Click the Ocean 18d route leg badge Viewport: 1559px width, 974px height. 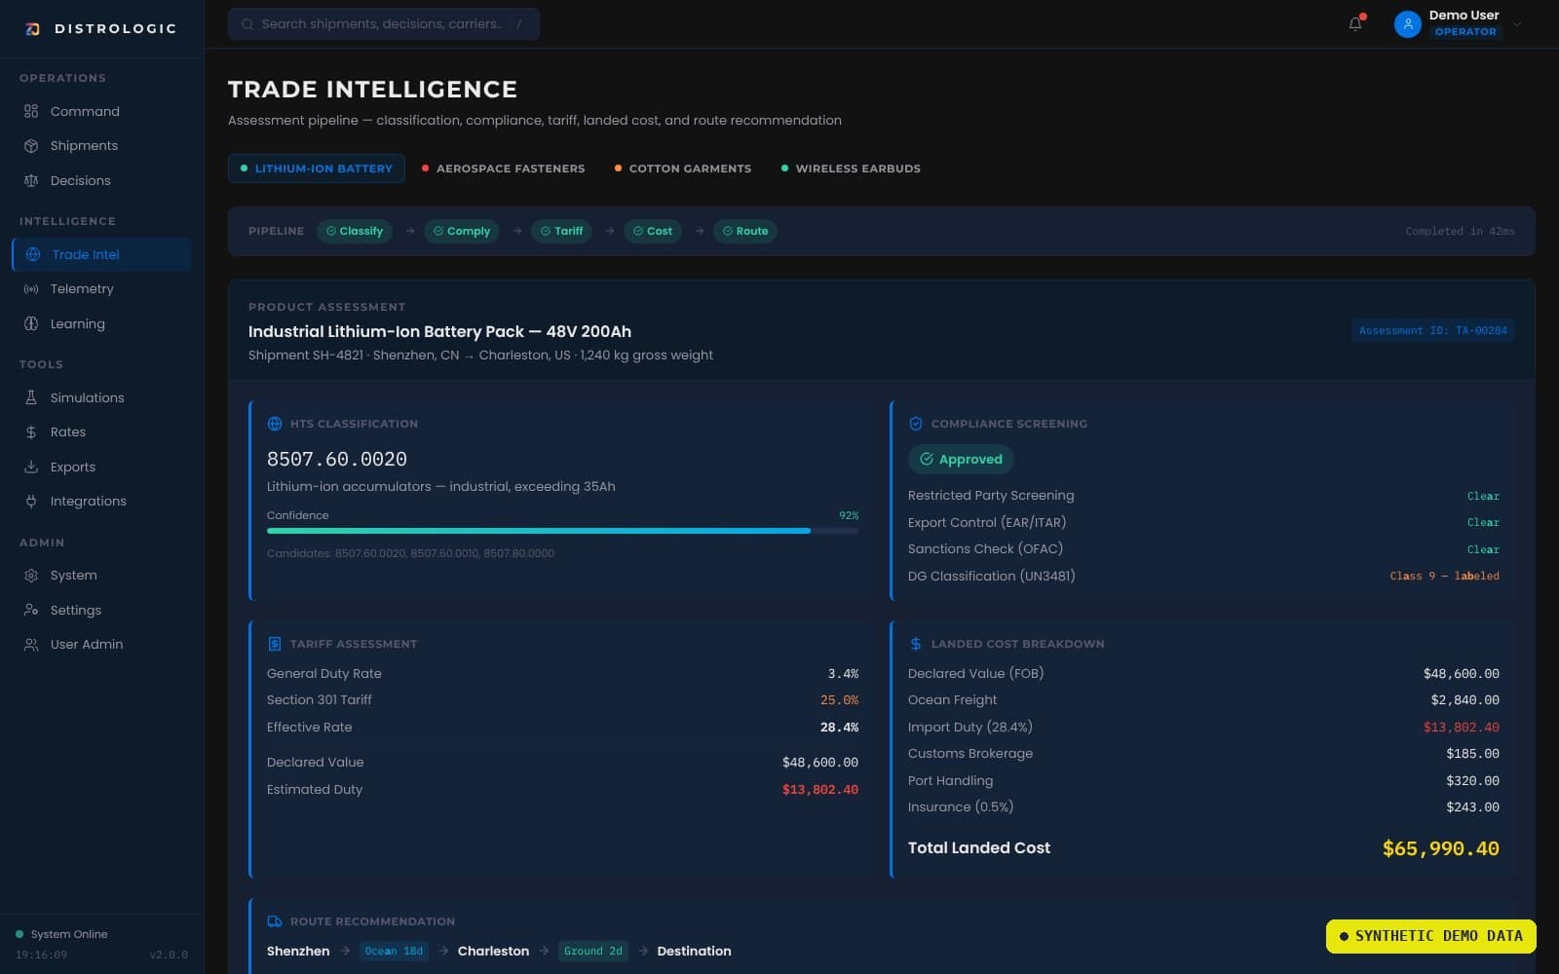[394, 952]
